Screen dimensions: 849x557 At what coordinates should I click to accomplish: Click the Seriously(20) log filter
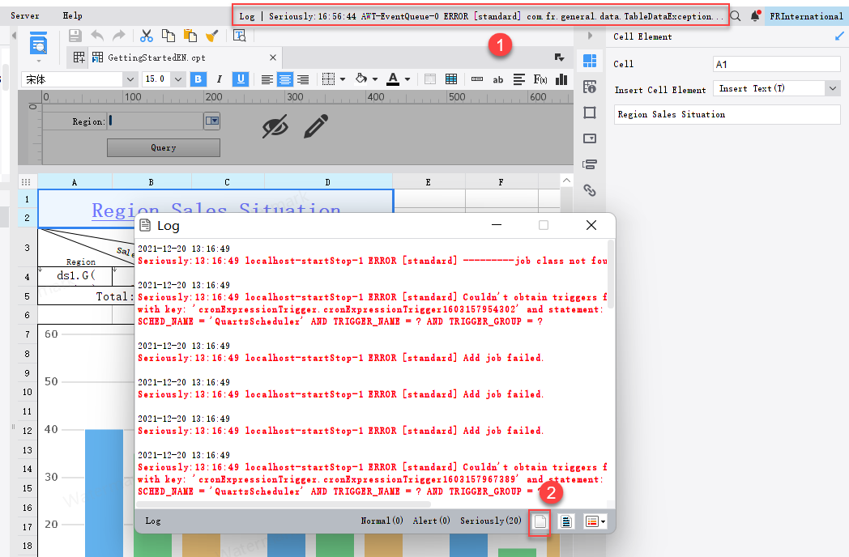(x=491, y=521)
